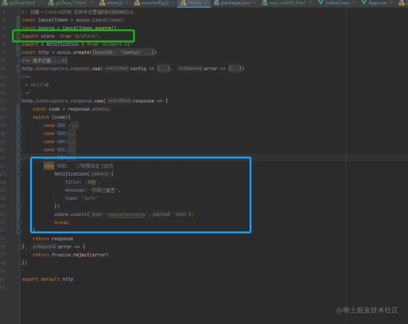The height and width of the screenshot is (324, 408).
Task: Click 'return response' on line 75
Action: tap(53, 239)
